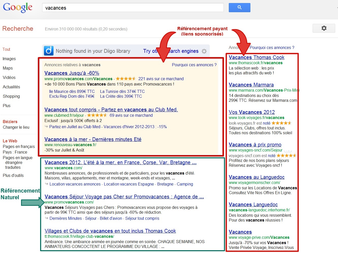Filter by Pages en français
338x253 pixels.
(x=19, y=146)
